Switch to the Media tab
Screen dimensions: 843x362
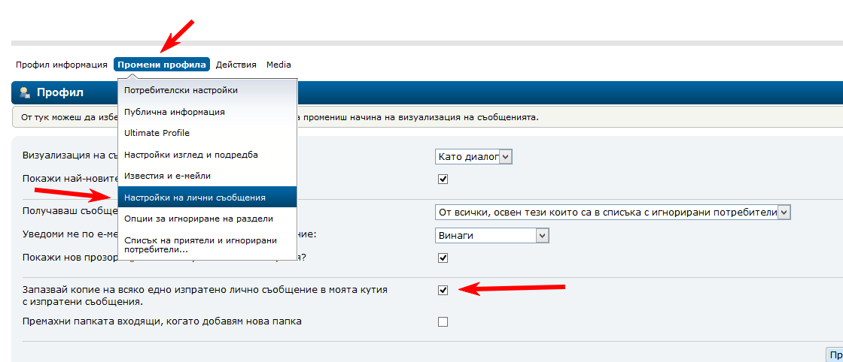coord(278,65)
